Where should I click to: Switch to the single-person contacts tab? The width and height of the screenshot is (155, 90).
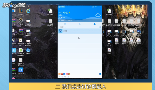(x=80, y=24)
